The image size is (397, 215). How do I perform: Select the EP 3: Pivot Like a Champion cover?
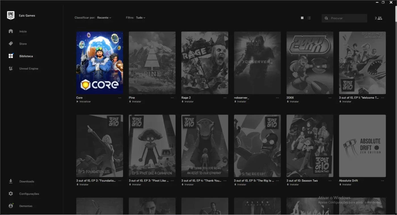click(x=152, y=146)
